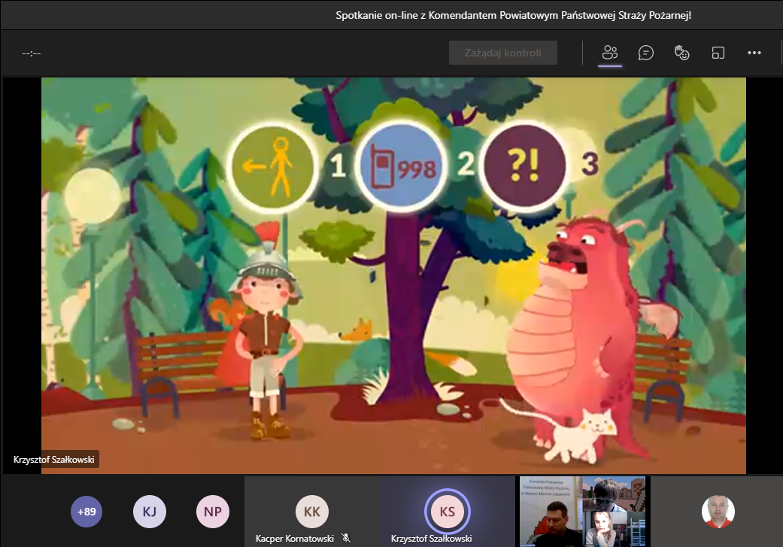Viewport: 783px width, 547px height.
Task: Click the 998 phone circle in shared video
Action: tap(401, 166)
